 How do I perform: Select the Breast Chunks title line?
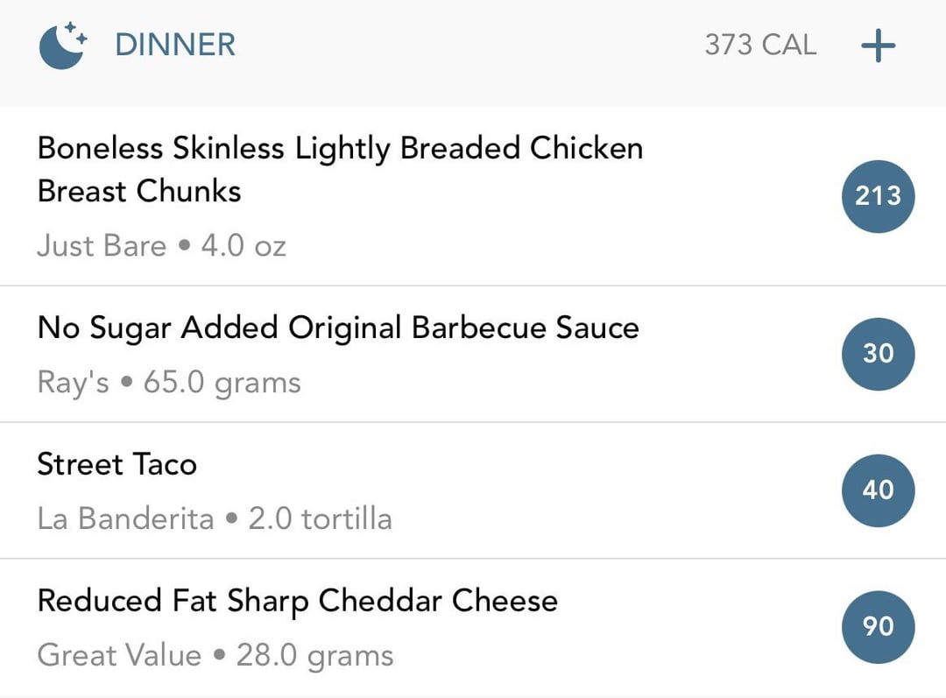point(139,191)
